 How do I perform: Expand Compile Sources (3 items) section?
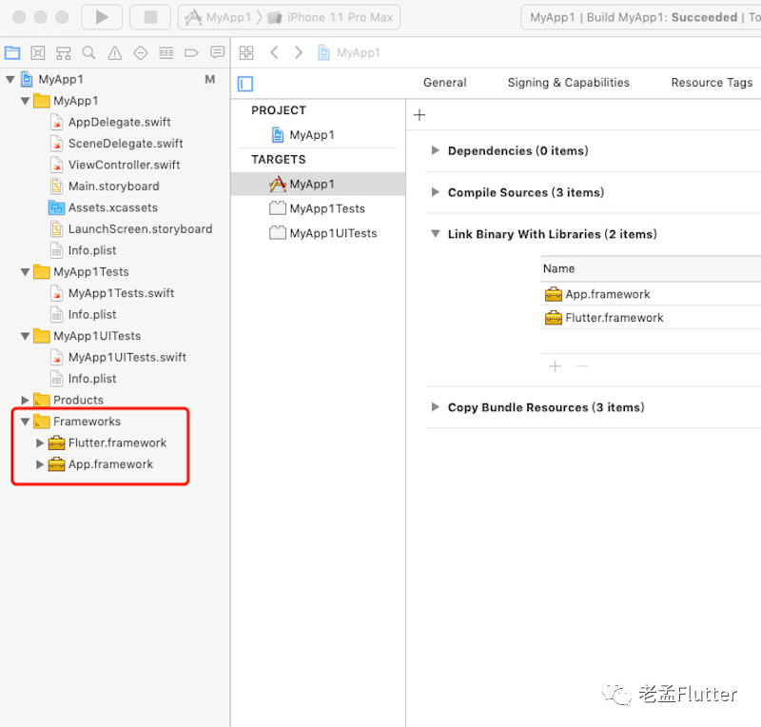(x=436, y=192)
